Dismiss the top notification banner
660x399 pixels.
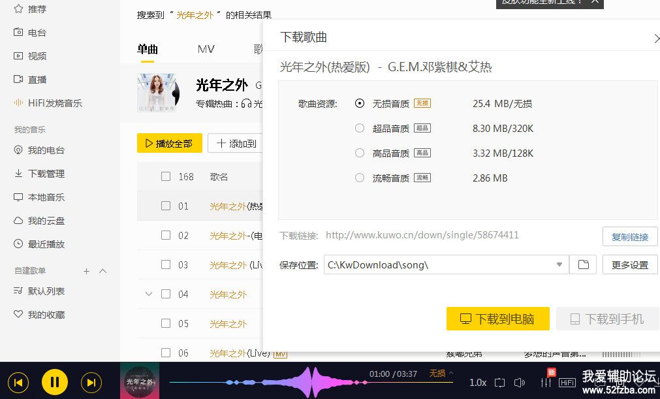pos(595,2)
